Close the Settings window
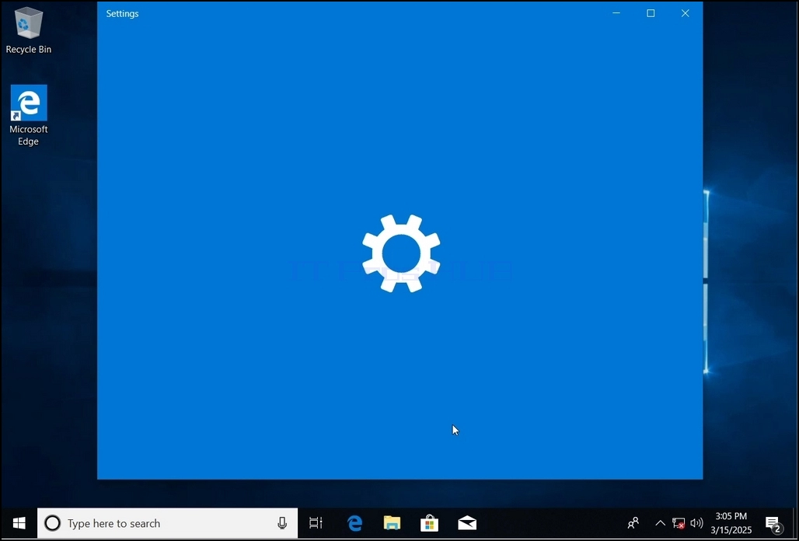The width and height of the screenshot is (799, 541). (686, 13)
